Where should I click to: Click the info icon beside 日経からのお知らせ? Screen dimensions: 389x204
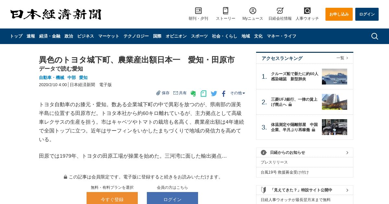(x=264, y=153)
